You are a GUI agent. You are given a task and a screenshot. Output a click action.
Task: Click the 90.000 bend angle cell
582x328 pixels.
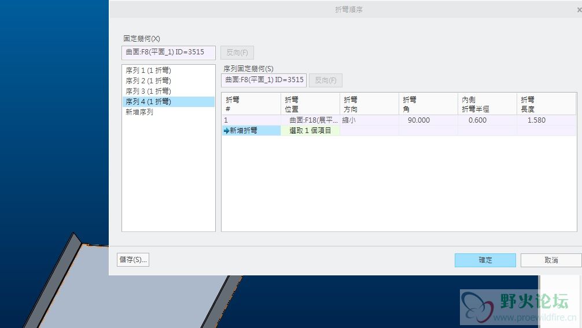(428, 120)
